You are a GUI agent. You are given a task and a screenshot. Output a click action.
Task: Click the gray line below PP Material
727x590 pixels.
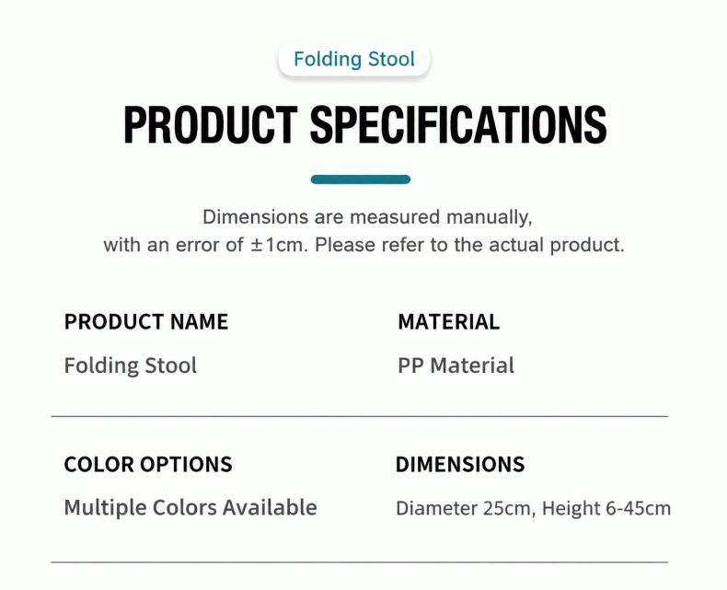pos(359,417)
